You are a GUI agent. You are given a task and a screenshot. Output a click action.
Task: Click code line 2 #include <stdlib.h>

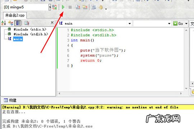(x=93, y=35)
